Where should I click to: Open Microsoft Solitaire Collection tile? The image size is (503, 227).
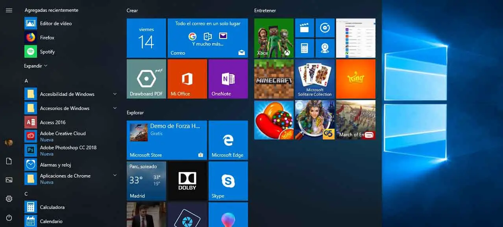click(x=315, y=79)
